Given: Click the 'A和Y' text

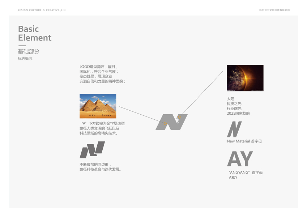Looking at the screenshot, I should pos(233,178).
